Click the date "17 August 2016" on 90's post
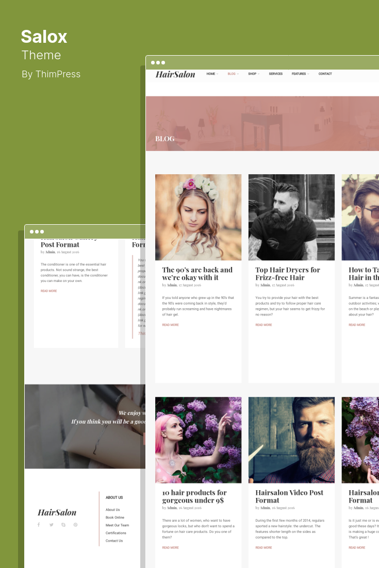This screenshot has width=379, height=568. point(190,285)
